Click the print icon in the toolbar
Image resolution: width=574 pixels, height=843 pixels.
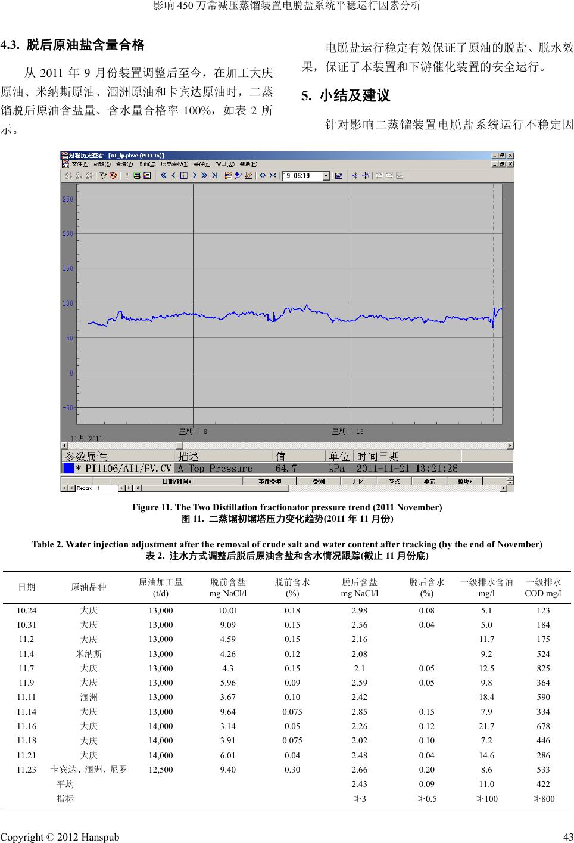click(x=137, y=176)
